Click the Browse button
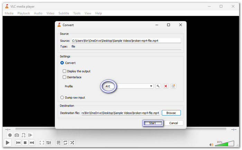The height and width of the screenshot is (150, 242). click(171, 113)
